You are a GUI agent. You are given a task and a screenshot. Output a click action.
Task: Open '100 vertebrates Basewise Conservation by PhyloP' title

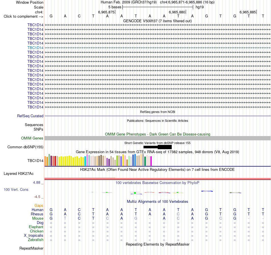157,183
